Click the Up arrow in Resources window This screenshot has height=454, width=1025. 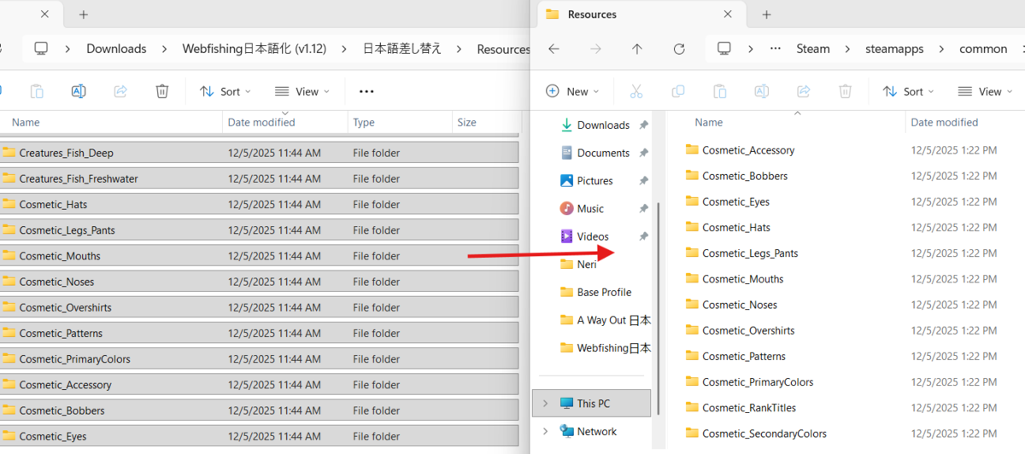pyautogui.click(x=637, y=49)
